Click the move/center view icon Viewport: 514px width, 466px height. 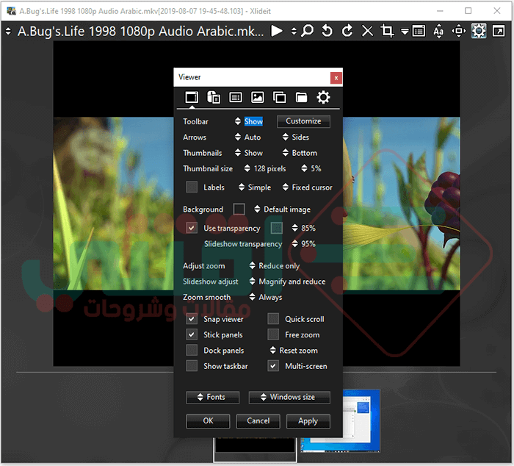click(459, 31)
